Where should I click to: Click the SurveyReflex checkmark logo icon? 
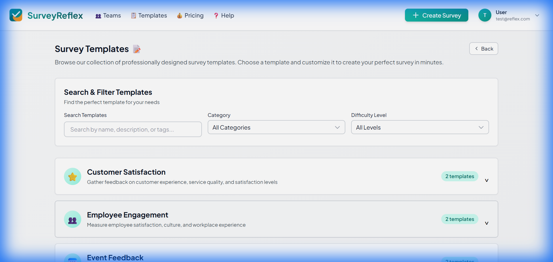click(x=16, y=15)
